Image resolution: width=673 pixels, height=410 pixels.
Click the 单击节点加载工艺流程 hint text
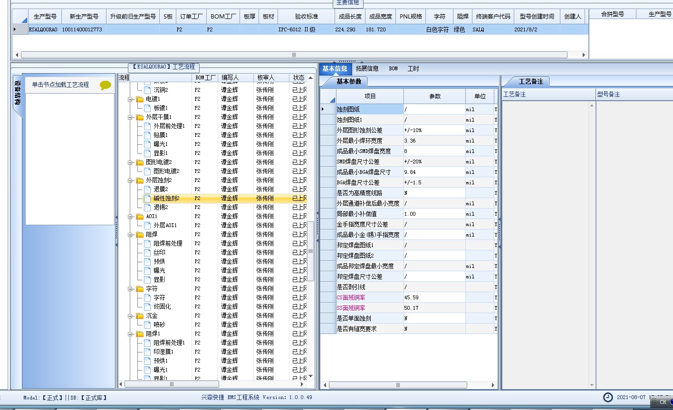click(60, 85)
